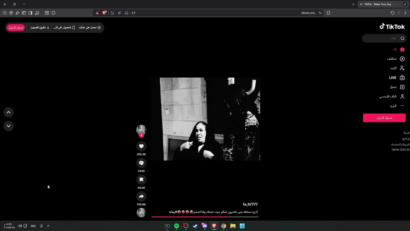Reload the page
Image resolution: width=410 pixels, height=231 pixels.
(x=392, y=13)
